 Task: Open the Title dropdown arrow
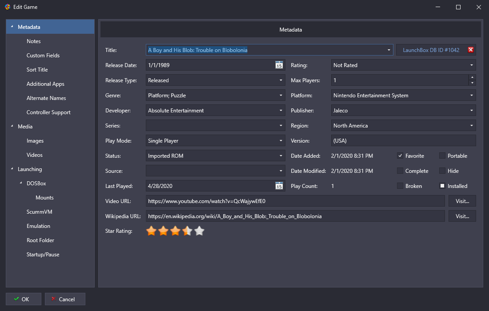[389, 50]
